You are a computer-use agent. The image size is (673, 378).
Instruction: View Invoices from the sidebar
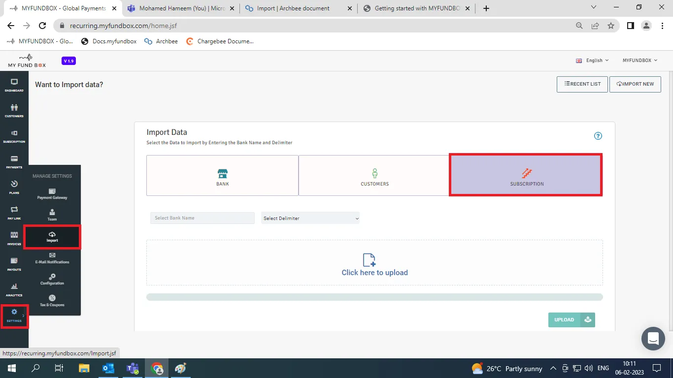(14, 239)
